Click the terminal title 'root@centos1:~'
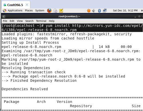The width and height of the screenshot is (143, 111). tap(69, 16)
